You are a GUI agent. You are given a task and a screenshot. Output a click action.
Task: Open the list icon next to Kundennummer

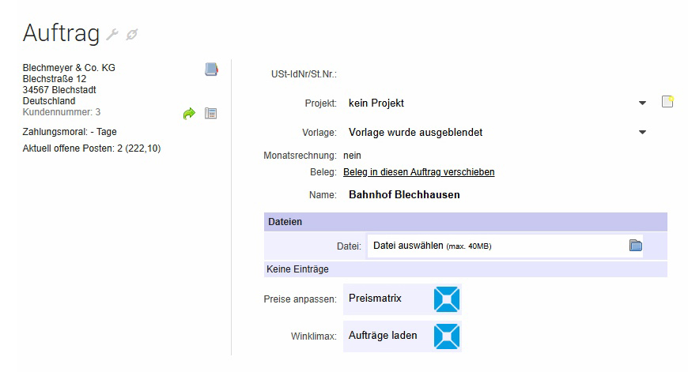click(x=211, y=114)
